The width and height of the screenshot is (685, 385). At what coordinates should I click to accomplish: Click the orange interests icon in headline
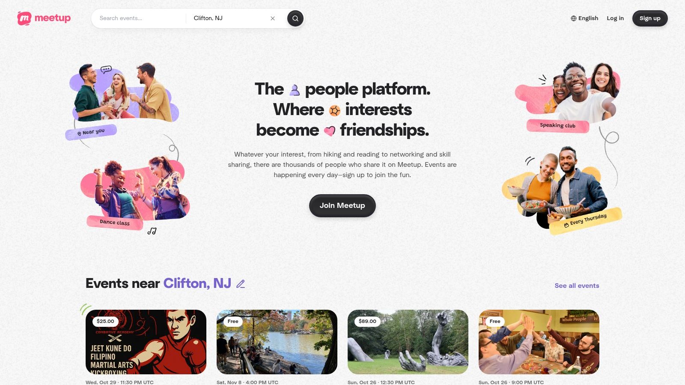pyautogui.click(x=335, y=111)
